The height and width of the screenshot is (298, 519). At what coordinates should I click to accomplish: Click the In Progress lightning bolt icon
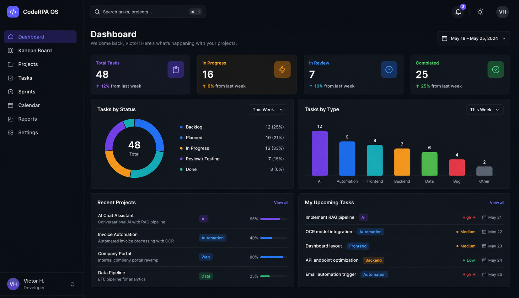pyautogui.click(x=282, y=70)
